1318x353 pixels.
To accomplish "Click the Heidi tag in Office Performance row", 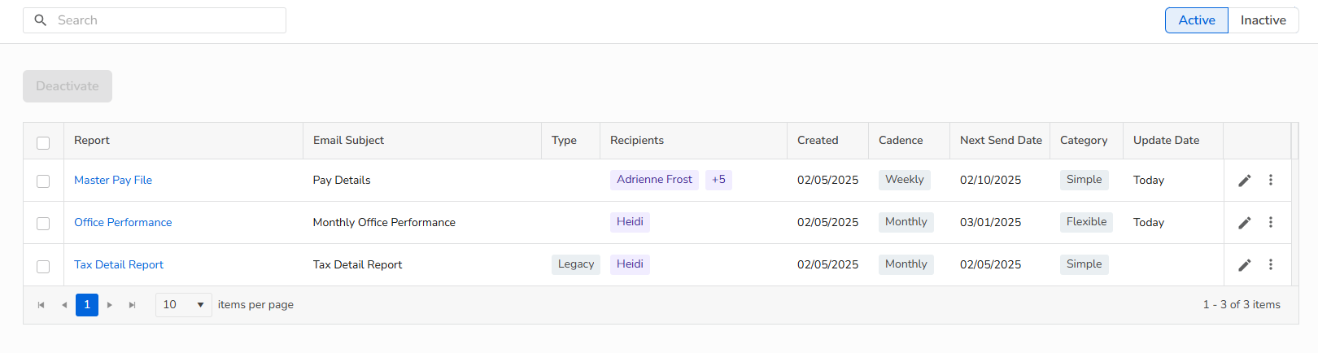I will tap(630, 222).
